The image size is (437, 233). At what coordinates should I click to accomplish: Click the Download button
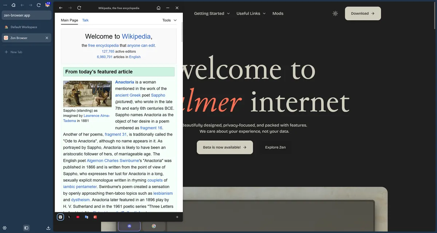point(363,13)
